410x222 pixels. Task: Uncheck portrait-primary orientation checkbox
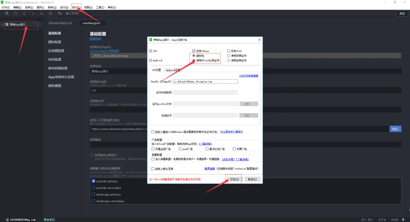(x=94, y=181)
